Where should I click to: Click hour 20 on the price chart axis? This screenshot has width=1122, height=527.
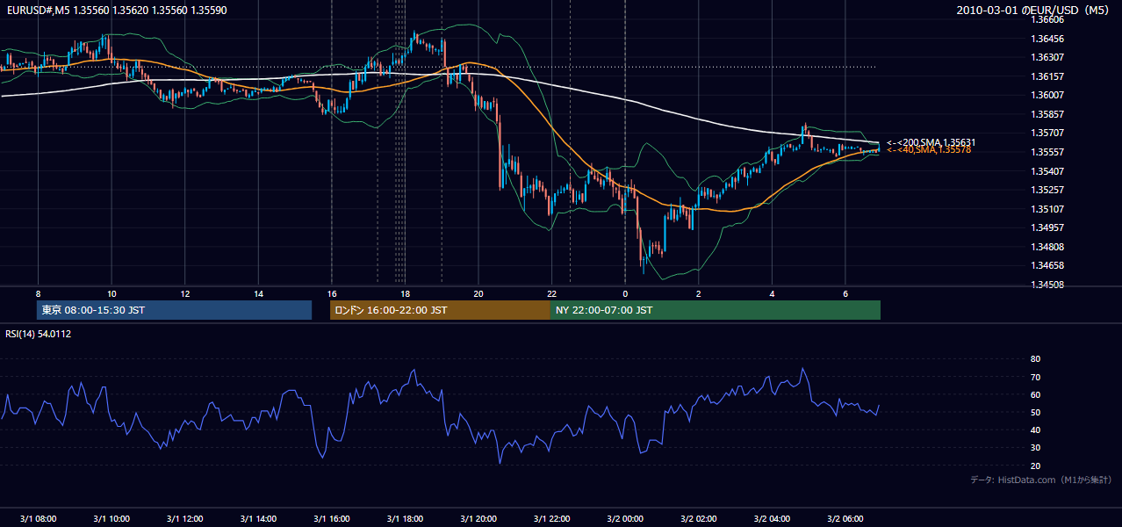coord(478,293)
